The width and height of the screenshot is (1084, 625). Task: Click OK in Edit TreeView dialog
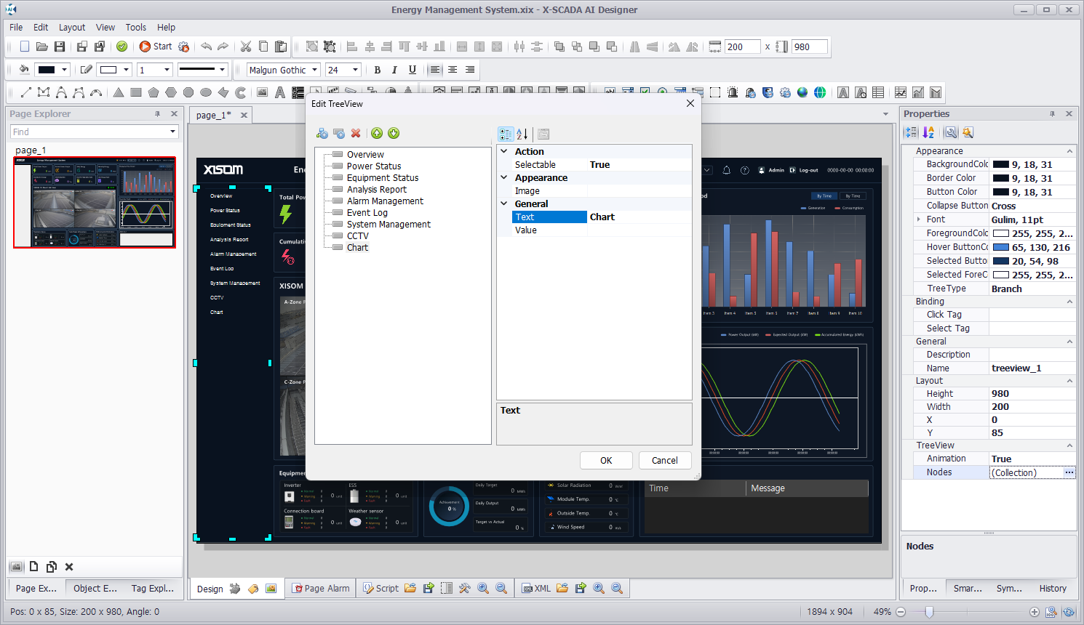click(606, 460)
